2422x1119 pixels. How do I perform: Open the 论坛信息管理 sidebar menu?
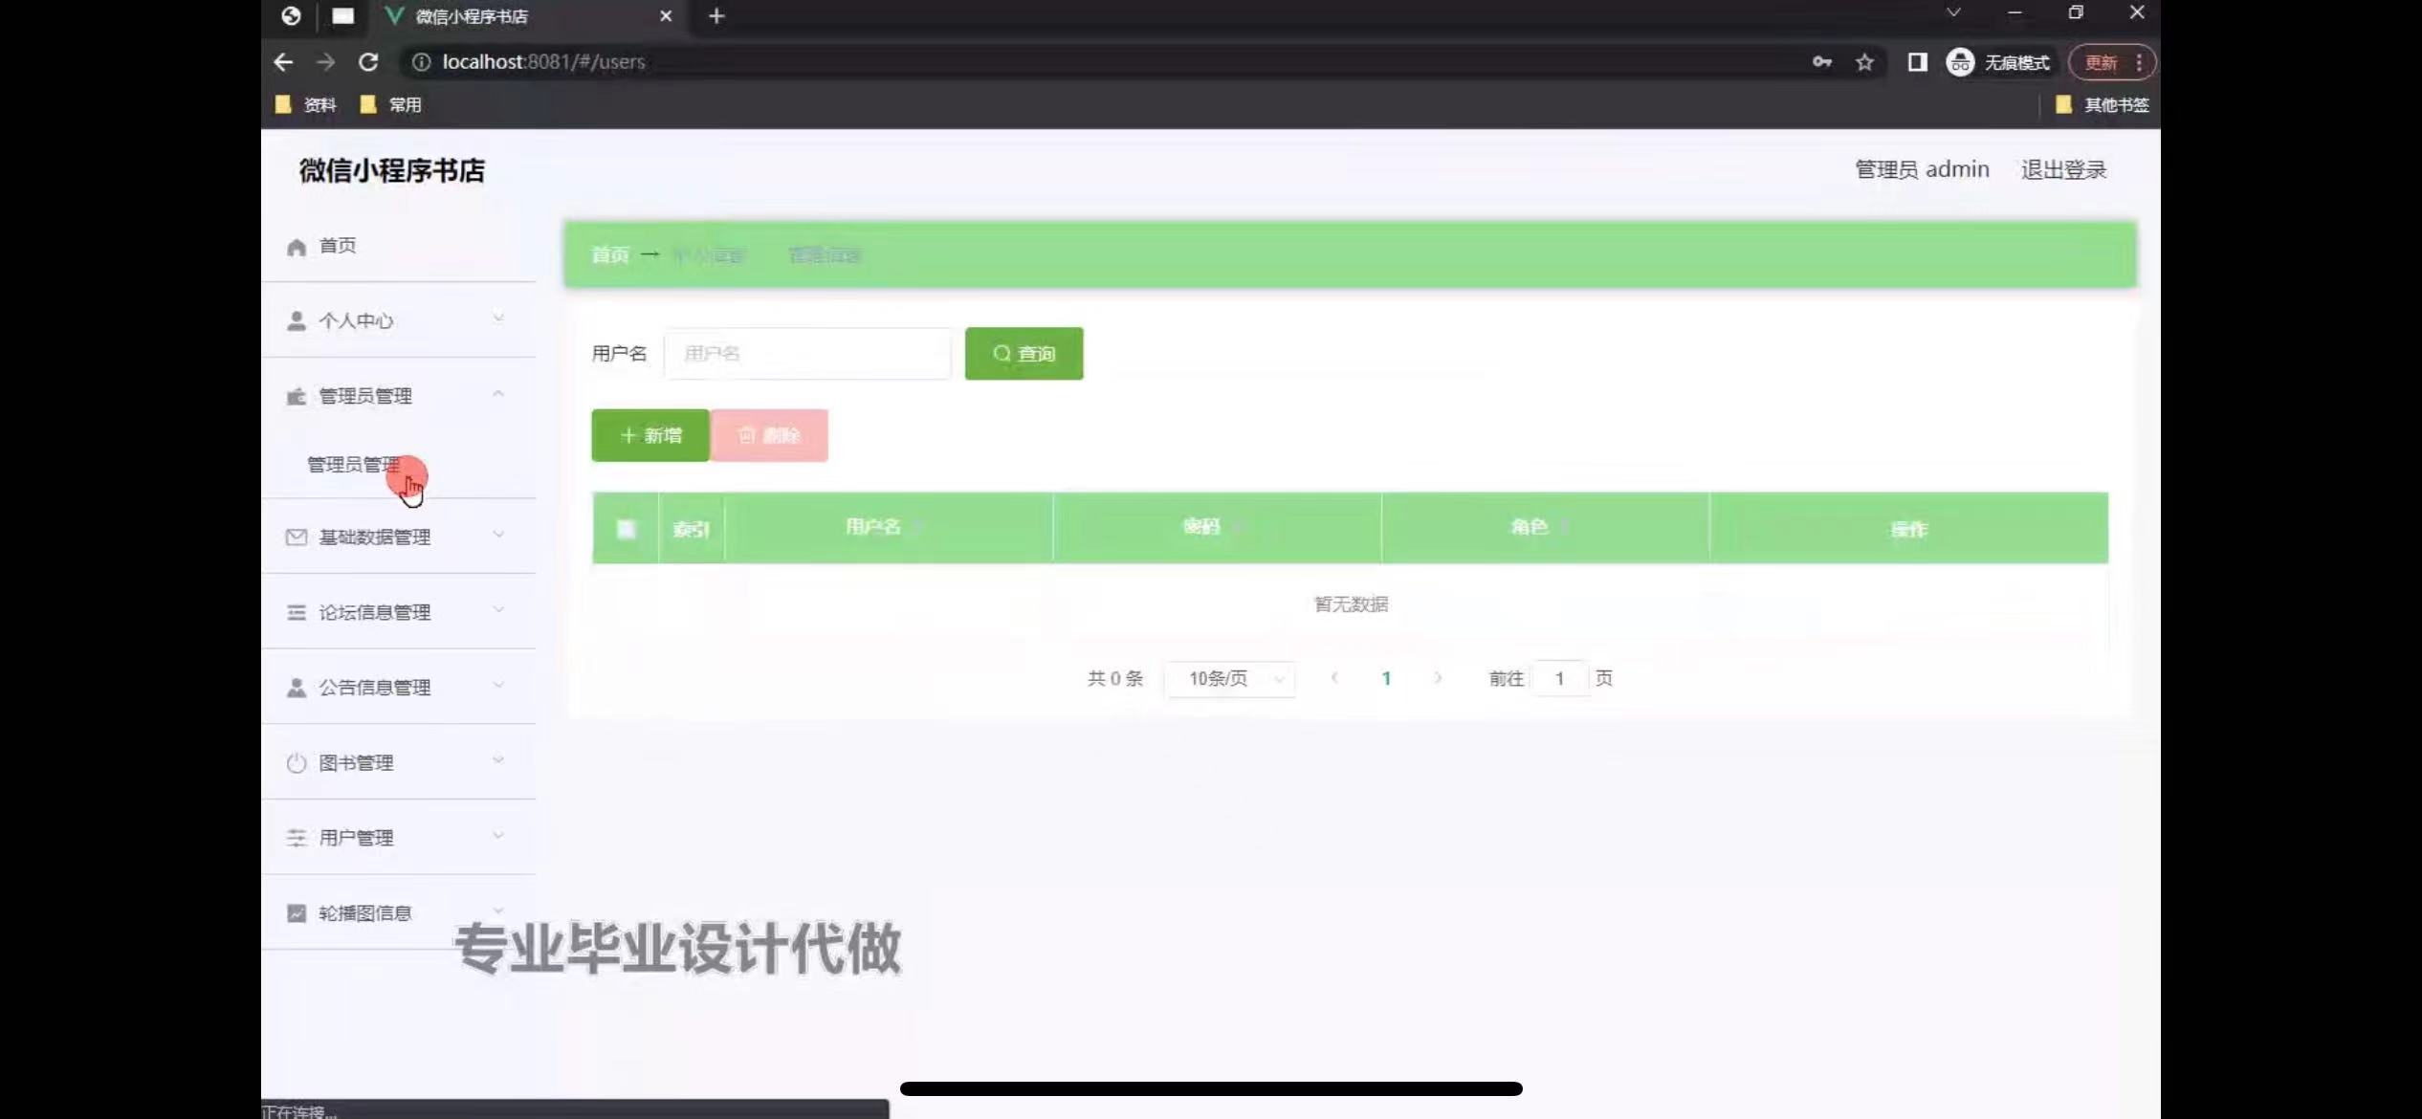[x=398, y=612]
